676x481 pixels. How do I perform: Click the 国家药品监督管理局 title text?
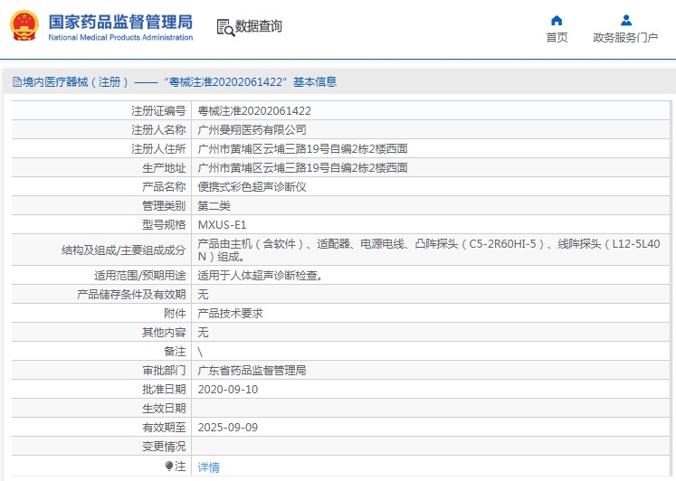pos(120,22)
